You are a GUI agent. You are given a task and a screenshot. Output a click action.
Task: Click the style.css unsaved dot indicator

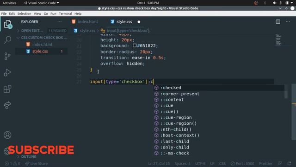click(x=139, y=22)
